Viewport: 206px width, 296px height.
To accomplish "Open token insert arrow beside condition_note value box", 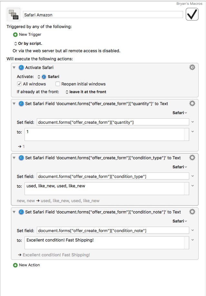I will pyautogui.click(x=192, y=240).
